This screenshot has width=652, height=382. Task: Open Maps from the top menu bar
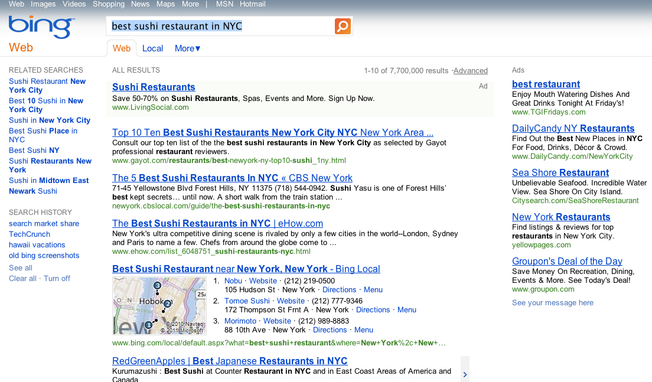tap(165, 4)
